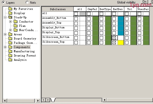Image resolution: width=153 pixels, height=104 pixels.
Task: Check Display_Top DevType checkbox
Action: (x=101, y=33)
